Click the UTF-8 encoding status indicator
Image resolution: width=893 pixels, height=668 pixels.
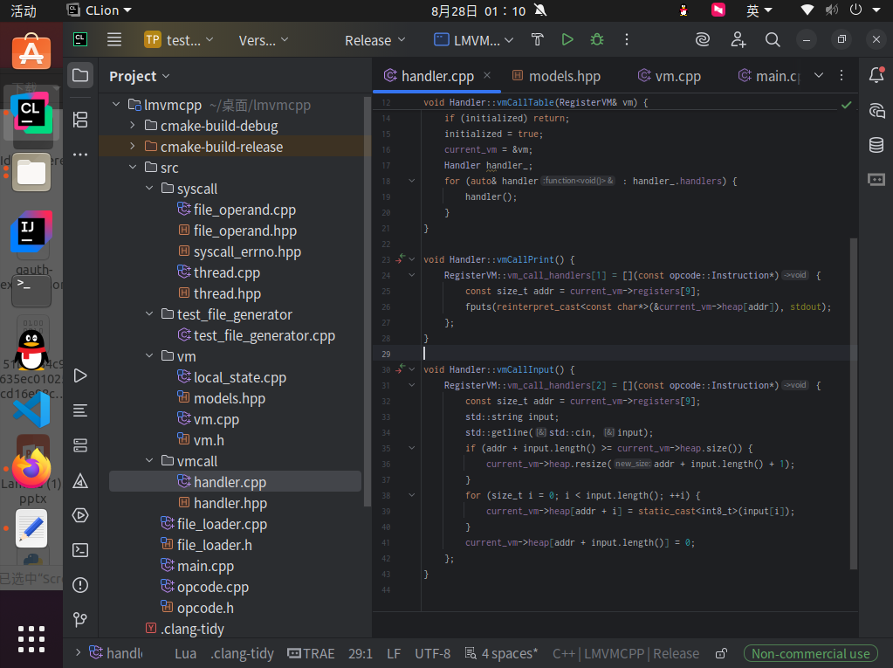[x=432, y=653]
